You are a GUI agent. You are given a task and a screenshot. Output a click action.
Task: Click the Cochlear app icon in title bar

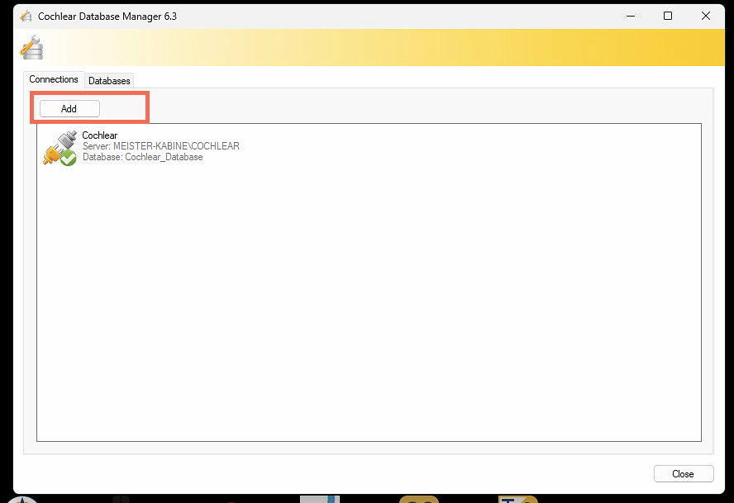tap(26, 16)
